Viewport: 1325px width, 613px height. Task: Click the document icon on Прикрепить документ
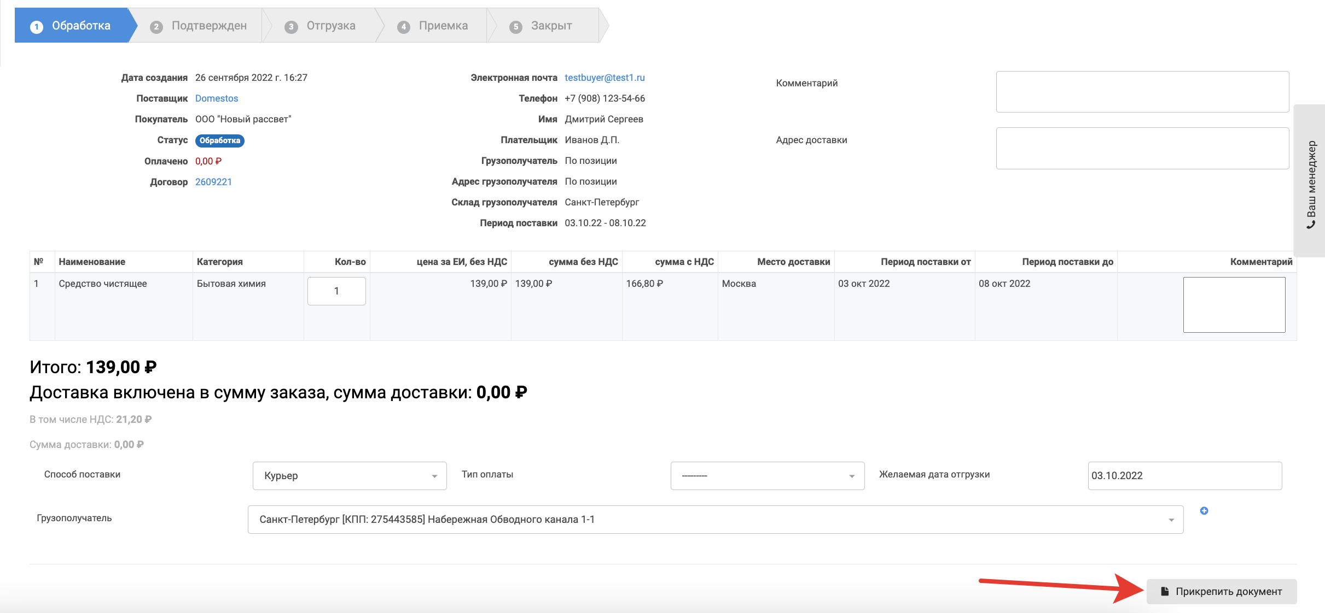(x=1165, y=591)
